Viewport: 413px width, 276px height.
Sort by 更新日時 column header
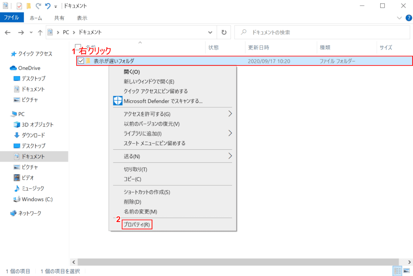pyautogui.click(x=259, y=48)
